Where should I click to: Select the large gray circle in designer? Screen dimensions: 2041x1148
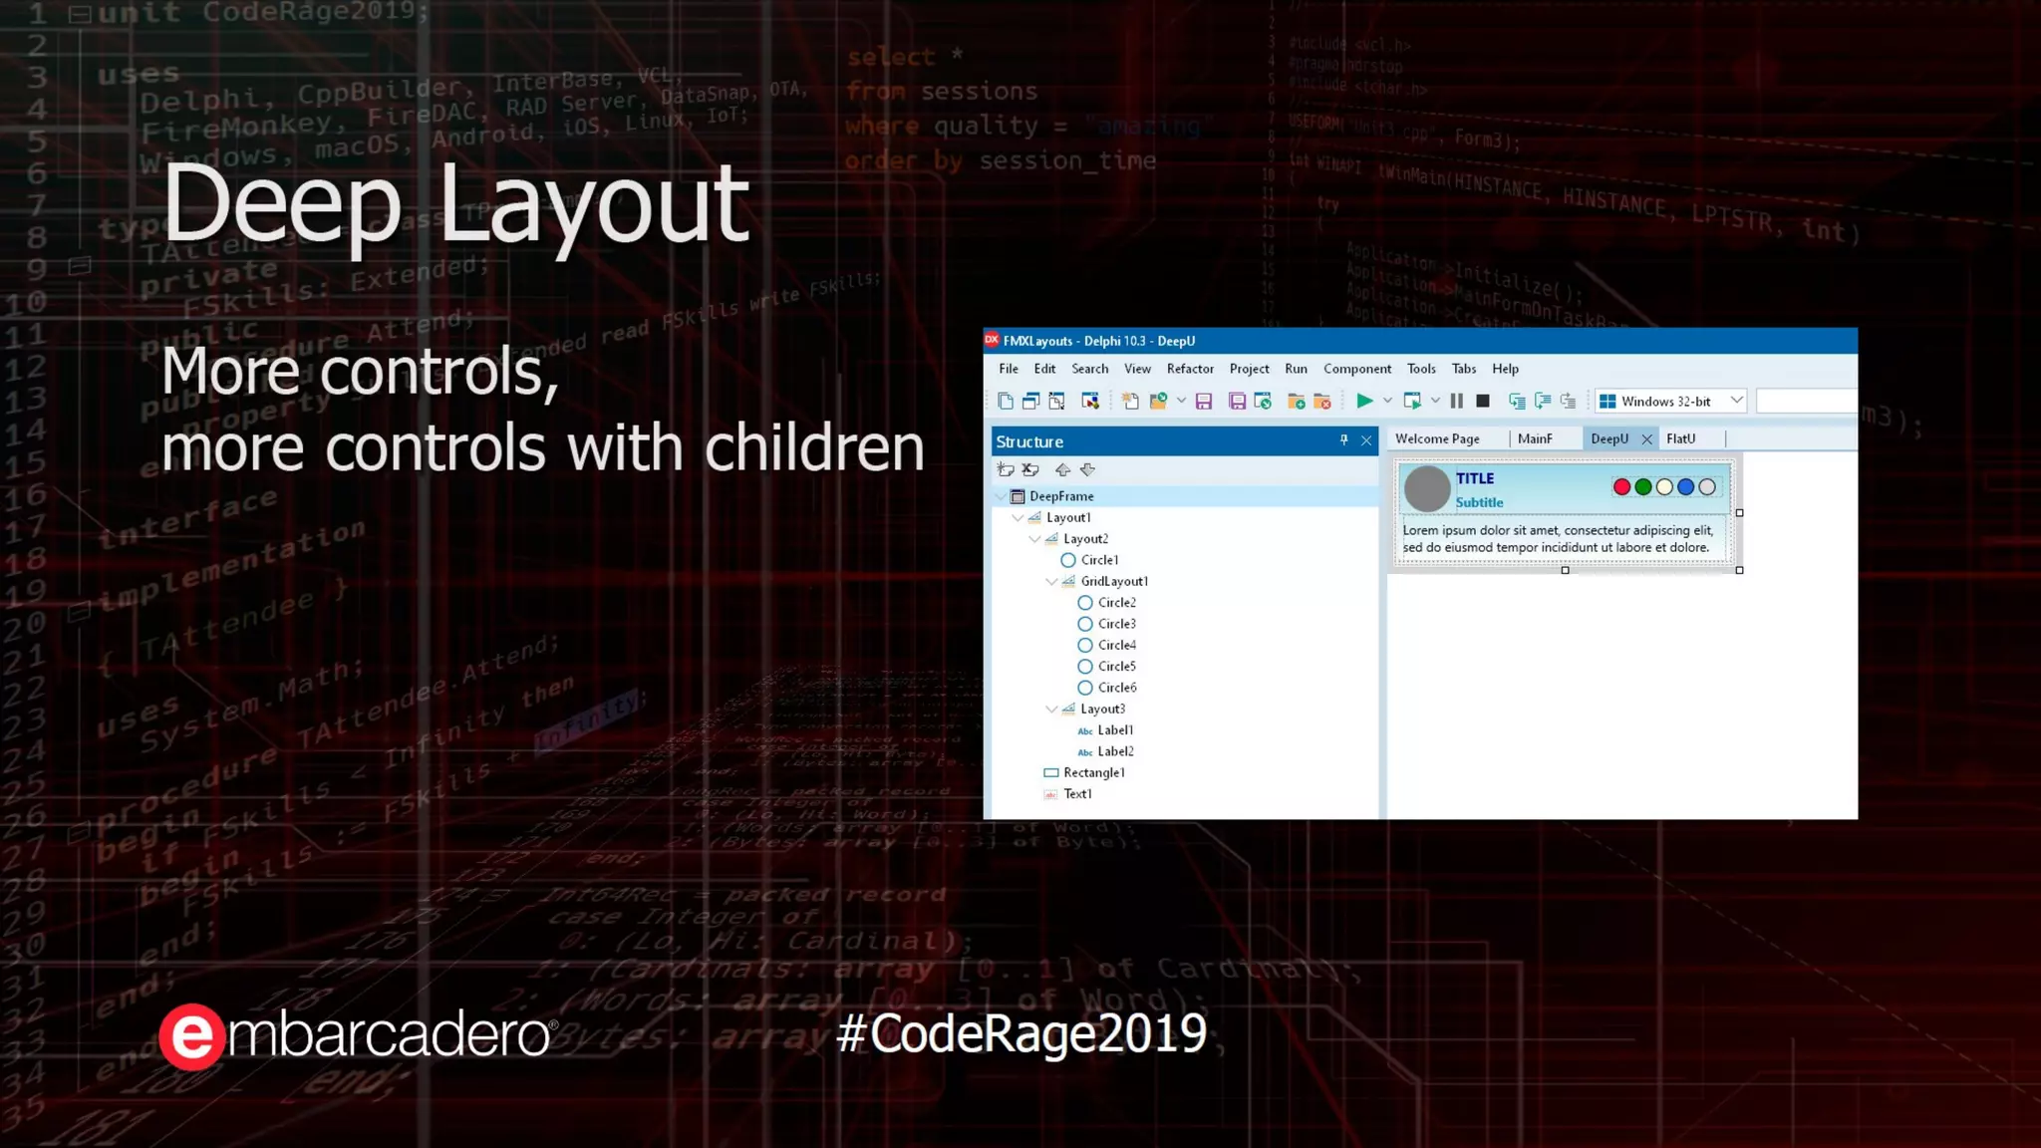pyautogui.click(x=1427, y=489)
